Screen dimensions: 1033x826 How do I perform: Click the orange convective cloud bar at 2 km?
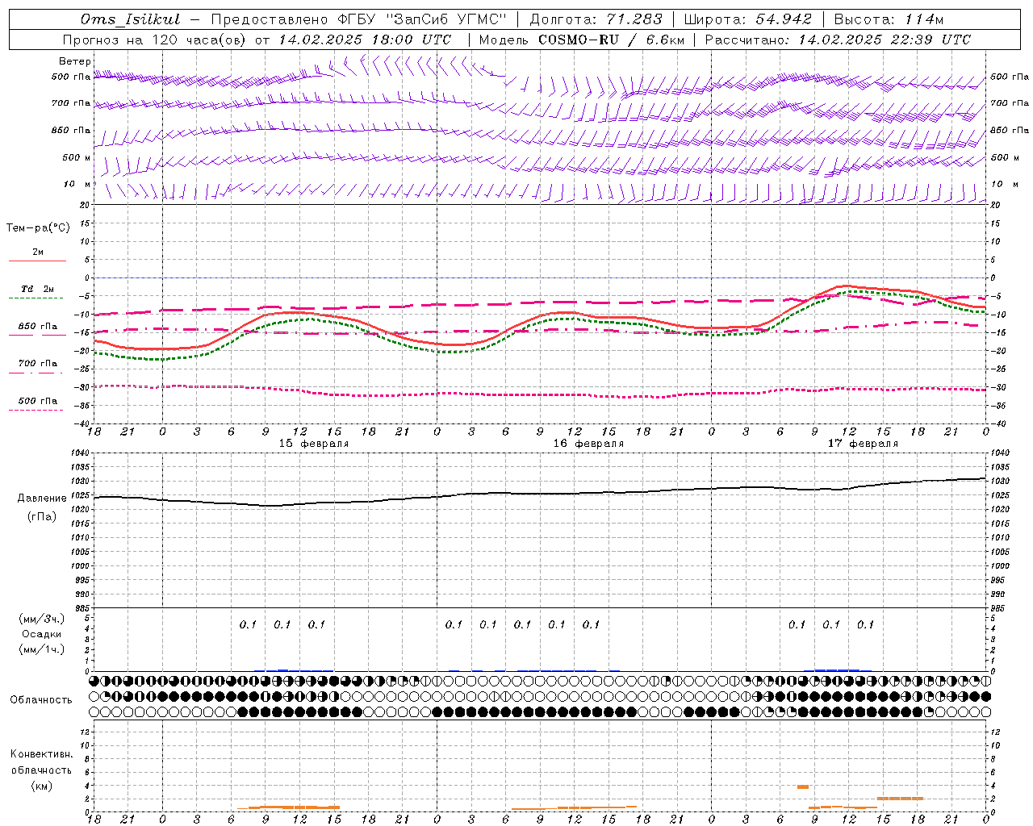[x=900, y=799]
